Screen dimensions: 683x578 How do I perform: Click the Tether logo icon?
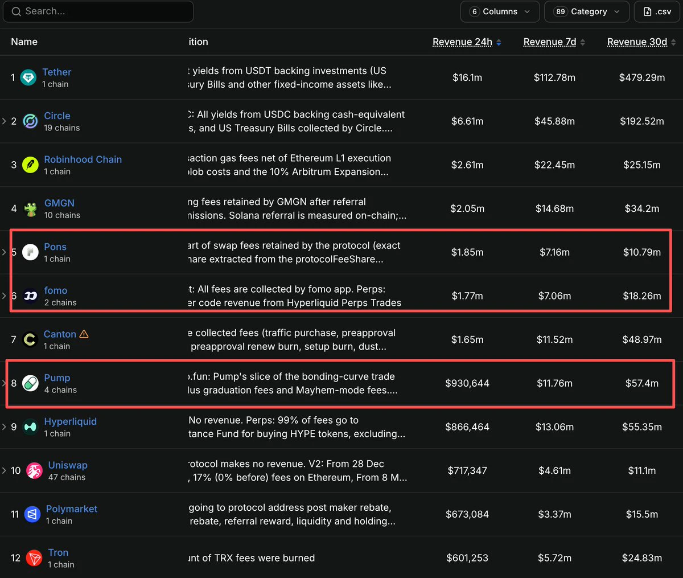click(x=28, y=77)
